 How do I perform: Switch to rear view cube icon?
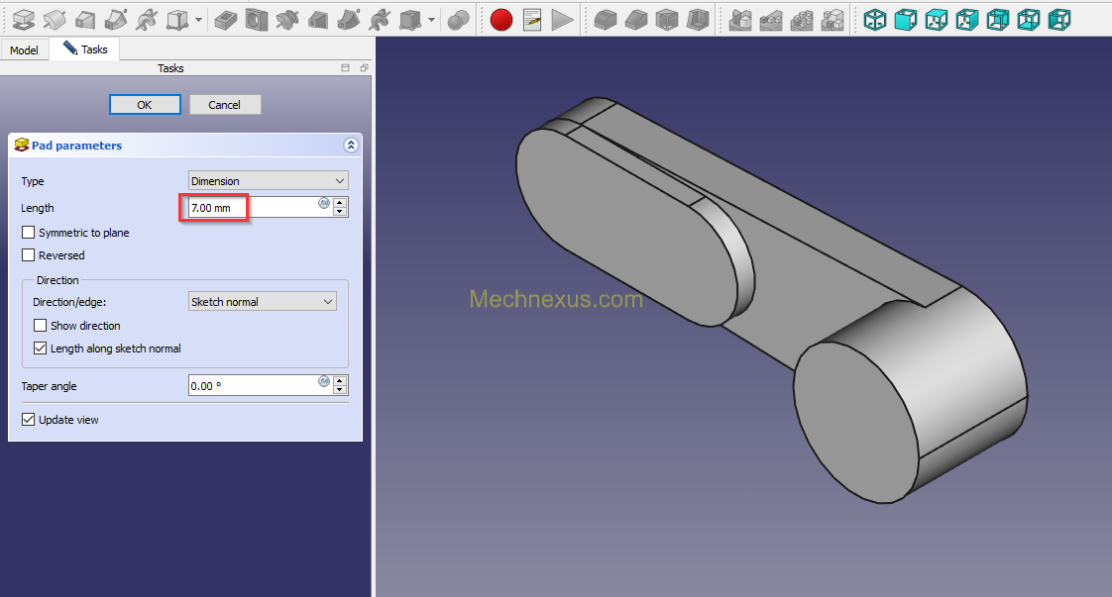pyautogui.click(x=998, y=20)
